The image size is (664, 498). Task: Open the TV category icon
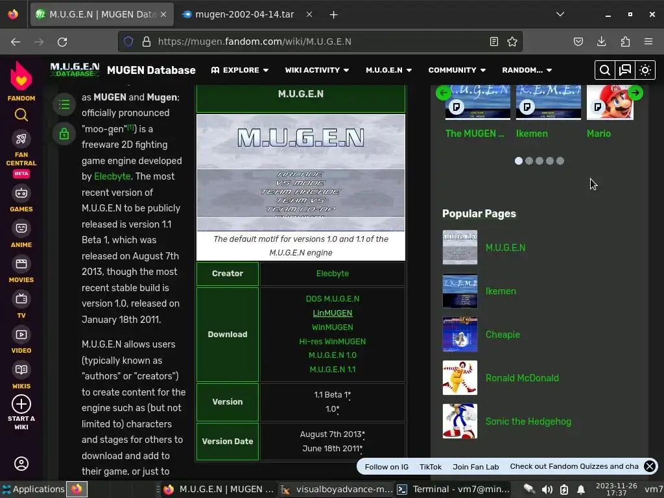click(x=21, y=299)
